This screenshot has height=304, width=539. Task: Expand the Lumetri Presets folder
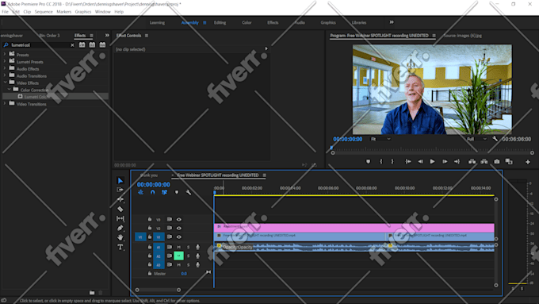pos(5,61)
